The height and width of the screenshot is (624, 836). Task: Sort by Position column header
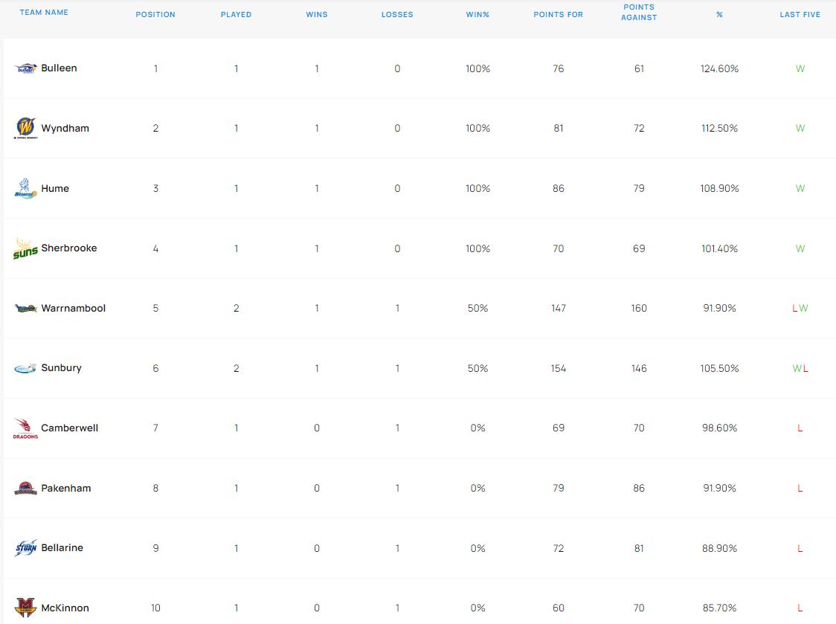[x=155, y=14]
